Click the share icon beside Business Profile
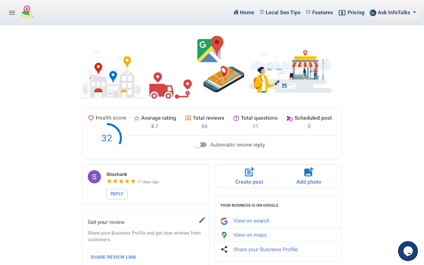 point(224,249)
